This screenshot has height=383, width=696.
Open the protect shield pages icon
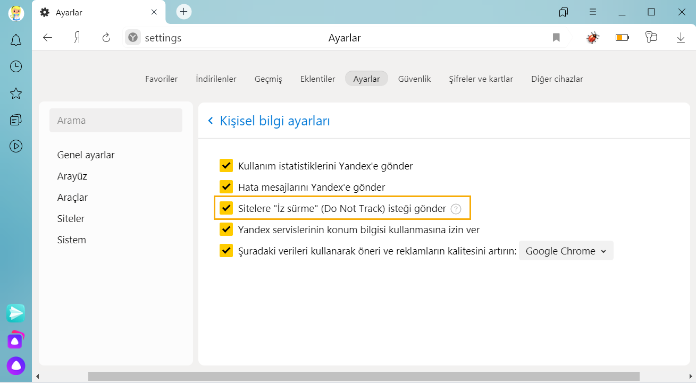click(651, 38)
